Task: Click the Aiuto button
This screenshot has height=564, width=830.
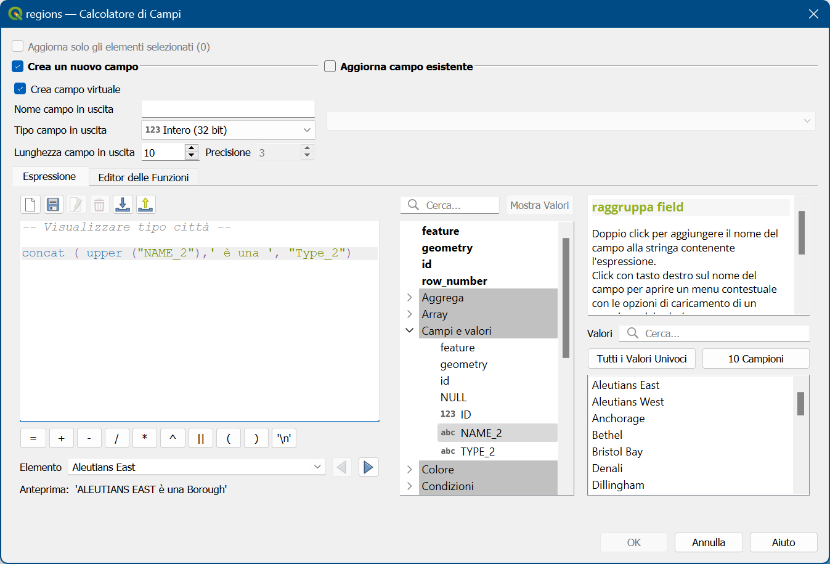Action: tap(784, 542)
